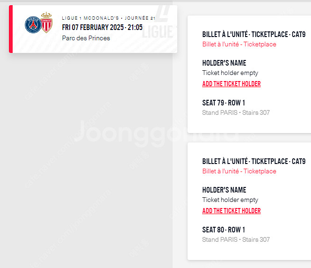Click the Seat 80 Row 1 heading
The image size is (311, 268).
pos(224,230)
